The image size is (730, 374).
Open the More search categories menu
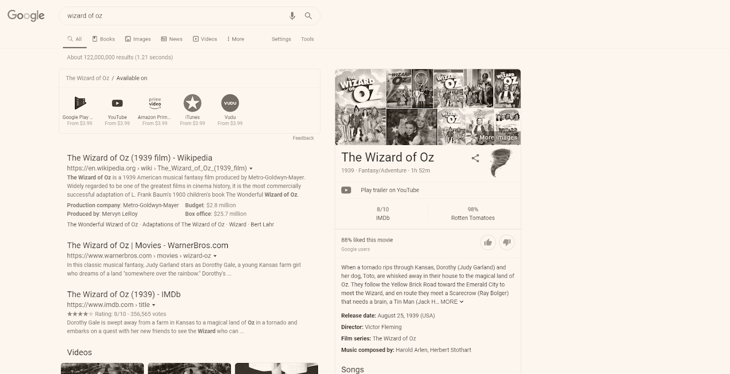tap(235, 39)
